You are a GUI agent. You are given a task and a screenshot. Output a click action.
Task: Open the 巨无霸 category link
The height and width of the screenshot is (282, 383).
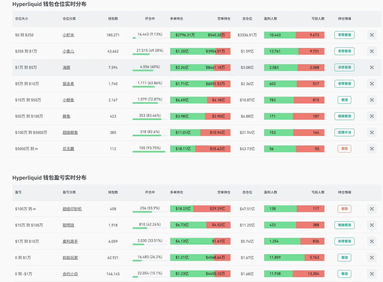coord(68,149)
